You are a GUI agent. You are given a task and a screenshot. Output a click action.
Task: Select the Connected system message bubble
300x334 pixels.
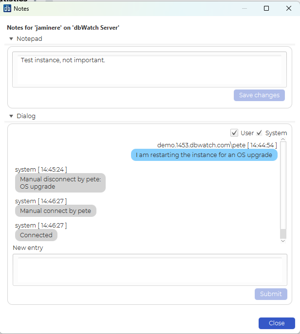tap(36, 235)
